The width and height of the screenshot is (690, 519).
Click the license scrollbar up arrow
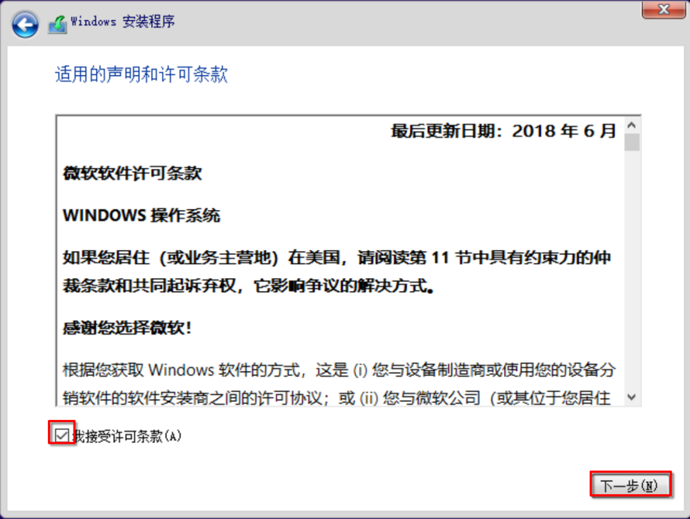tap(631, 126)
